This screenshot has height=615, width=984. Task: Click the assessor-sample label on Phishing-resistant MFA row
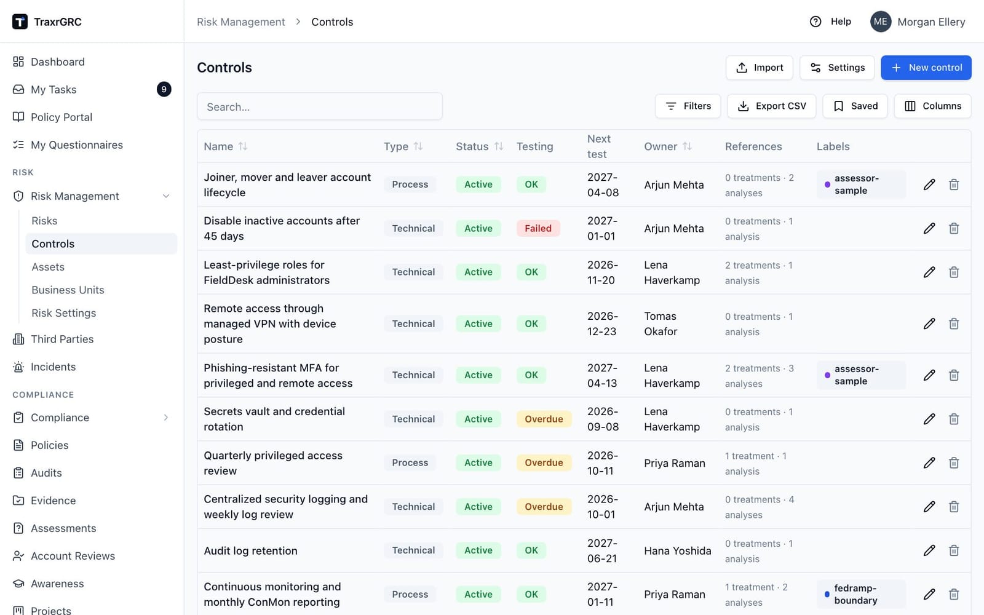(861, 375)
